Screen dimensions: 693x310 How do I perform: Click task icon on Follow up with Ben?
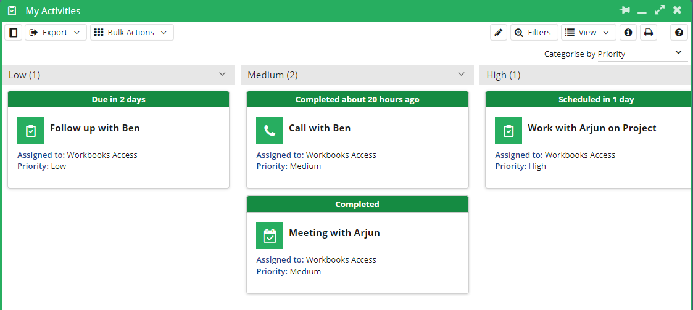tap(31, 130)
